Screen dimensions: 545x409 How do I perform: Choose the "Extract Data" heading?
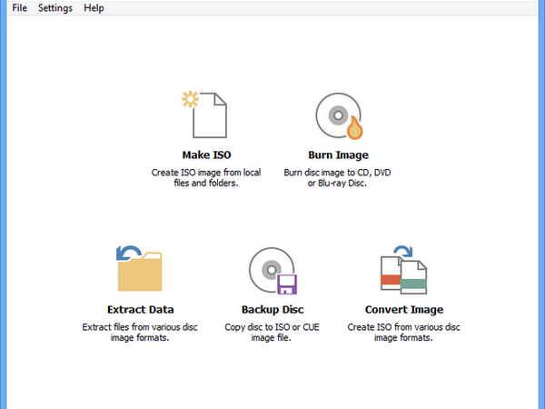[141, 310]
